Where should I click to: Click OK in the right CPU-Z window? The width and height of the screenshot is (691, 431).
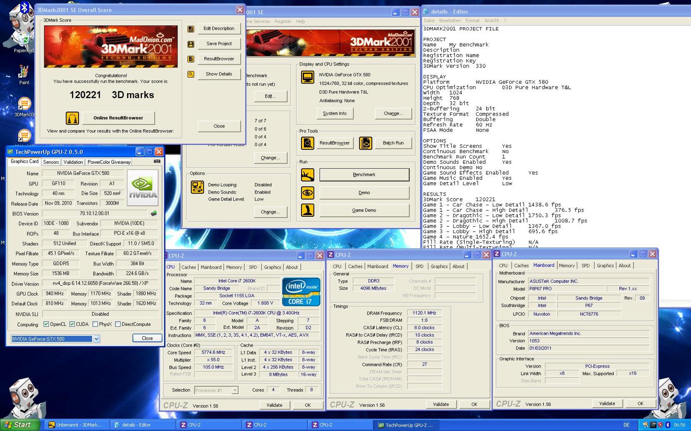pos(640,404)
